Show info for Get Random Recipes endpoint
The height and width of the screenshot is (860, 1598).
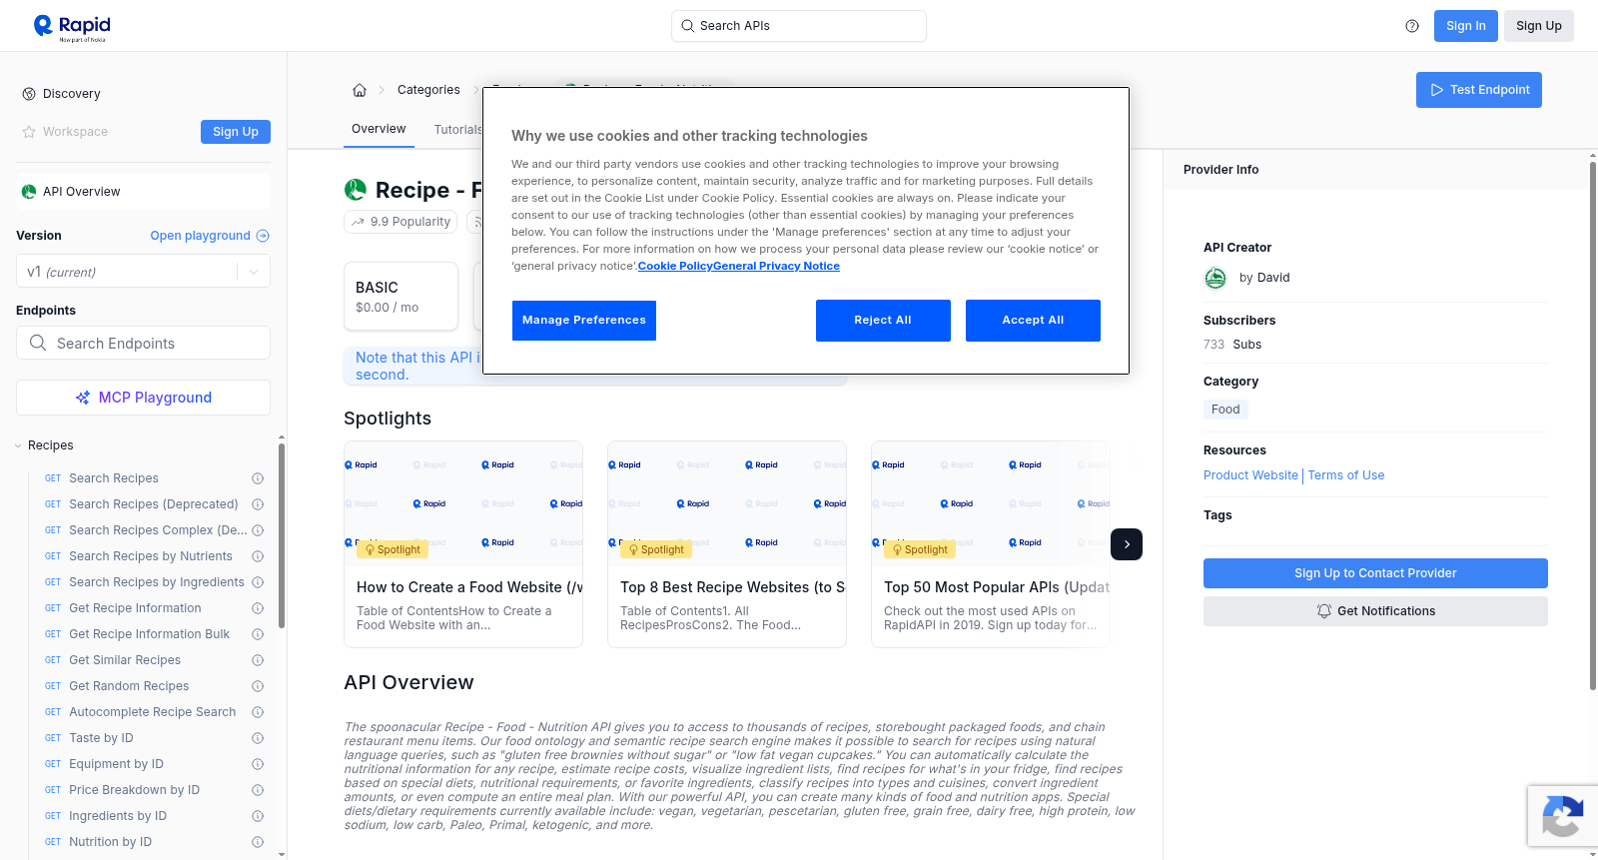tap(258, 686)
